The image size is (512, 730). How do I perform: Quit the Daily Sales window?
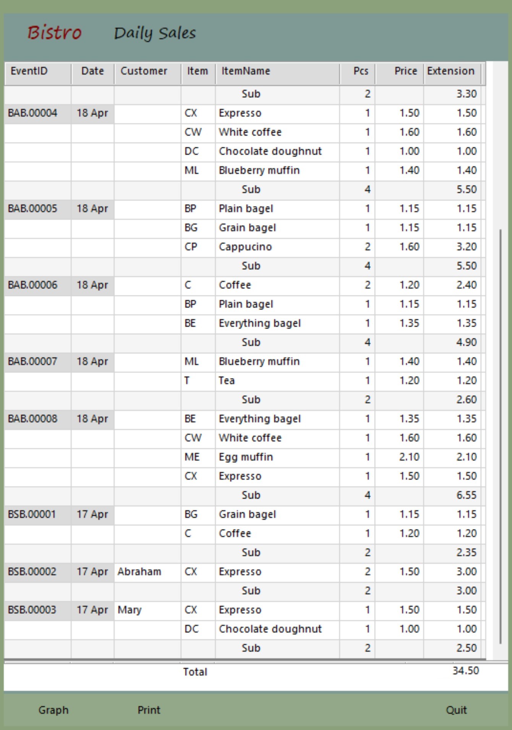456,710
